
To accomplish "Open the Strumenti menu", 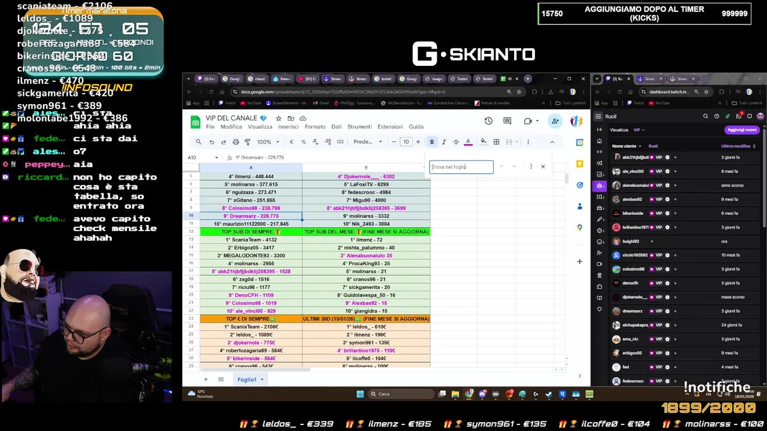I will click(360, 127).
